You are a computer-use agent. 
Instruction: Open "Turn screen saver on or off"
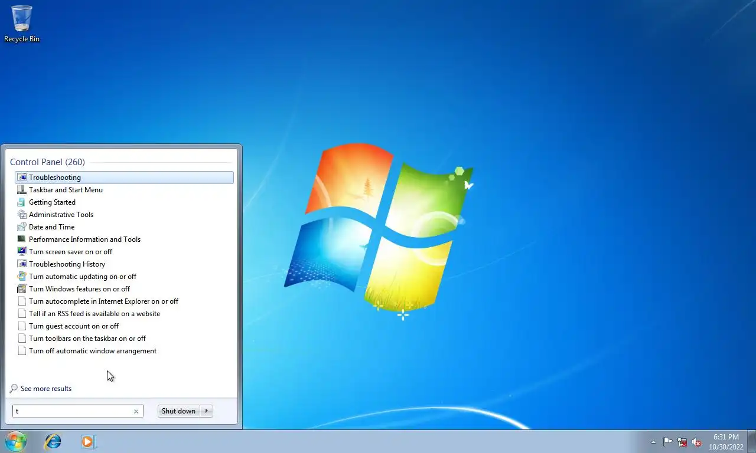coord(124,252)
